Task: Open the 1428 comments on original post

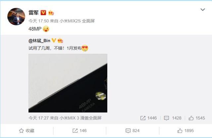Action: coord(173,118)
